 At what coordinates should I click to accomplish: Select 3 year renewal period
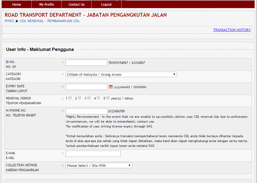coord(89,98)
